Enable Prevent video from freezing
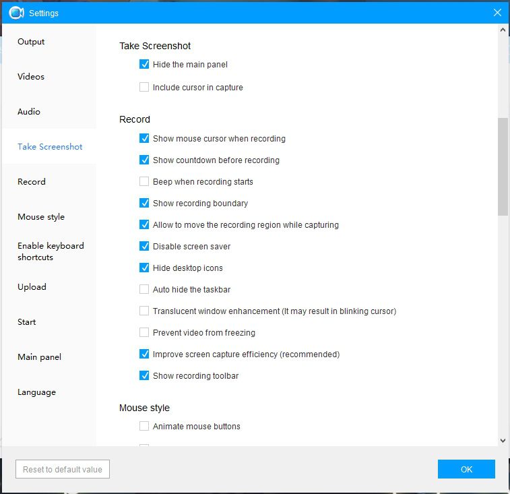Image resolution: width=510 pixels, height=494 pixels. tap(144, 332)
